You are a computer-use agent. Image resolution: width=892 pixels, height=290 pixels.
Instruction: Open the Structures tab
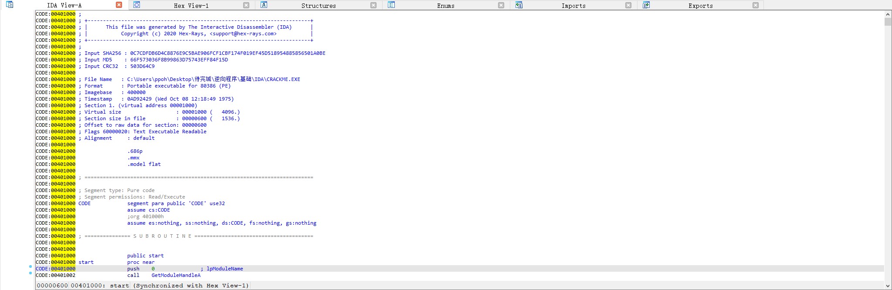coord(319,6)
